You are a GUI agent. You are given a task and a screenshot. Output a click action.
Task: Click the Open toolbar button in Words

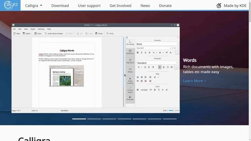[27, 34]
